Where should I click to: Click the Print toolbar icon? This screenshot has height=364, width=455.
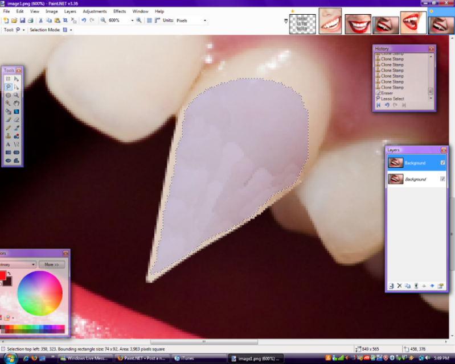point(31,20)
